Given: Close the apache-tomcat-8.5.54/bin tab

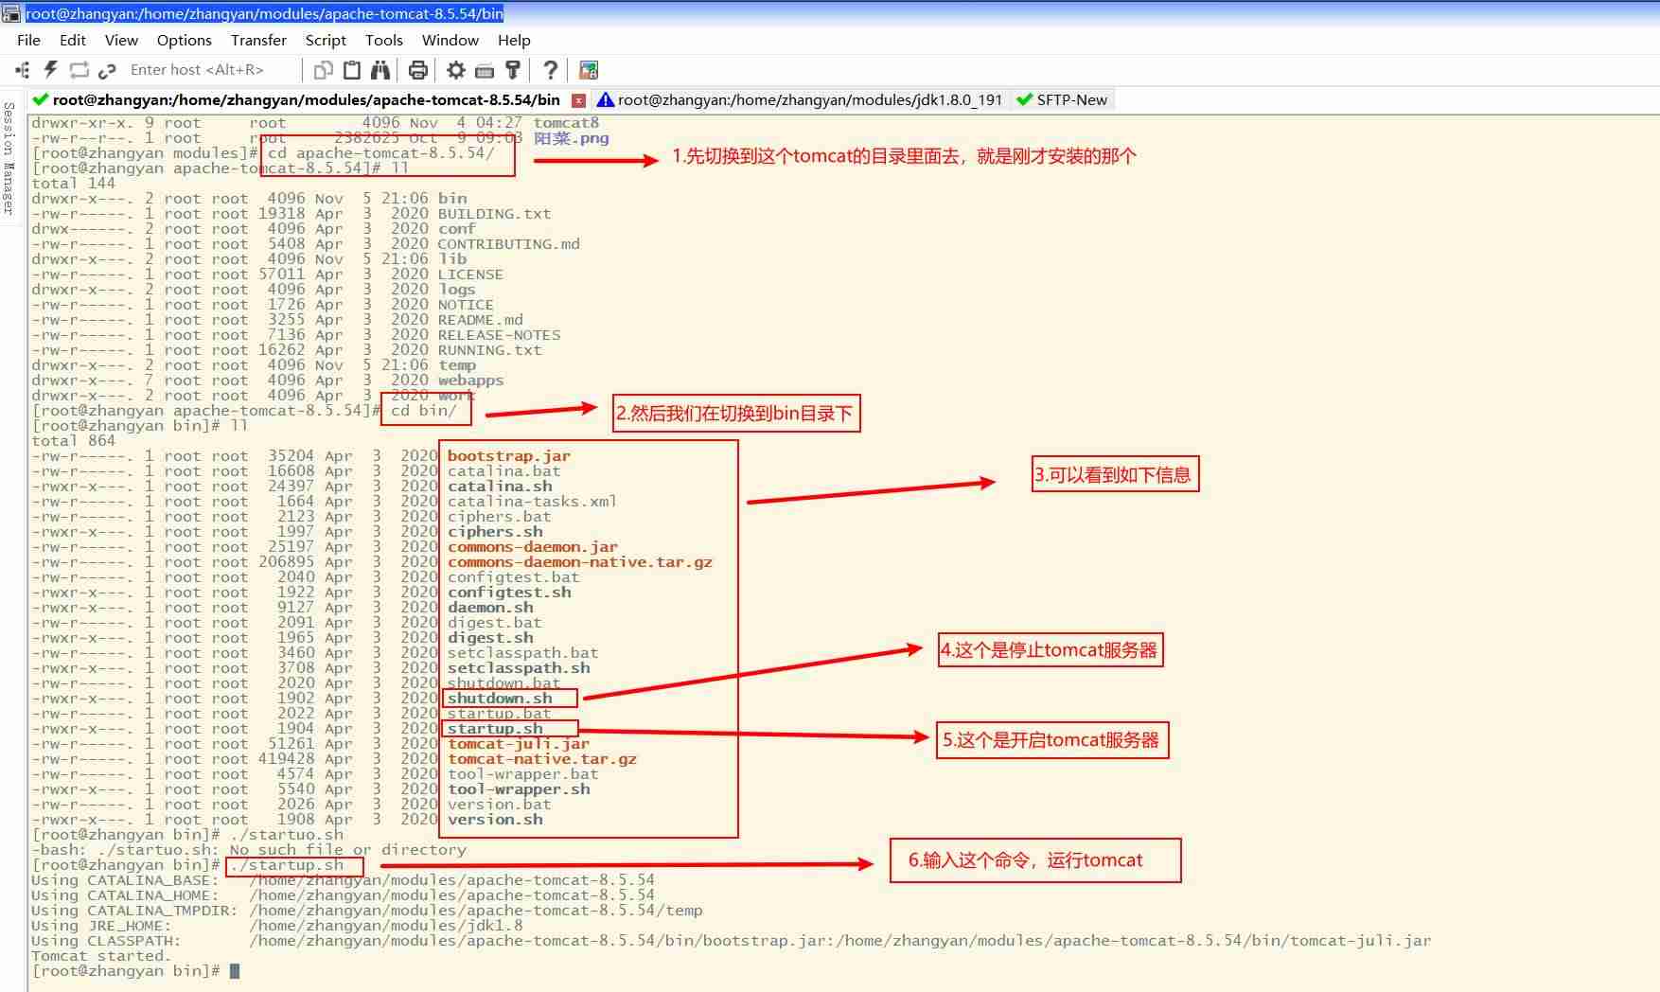Looking at the screenshot, I should 578,99.
